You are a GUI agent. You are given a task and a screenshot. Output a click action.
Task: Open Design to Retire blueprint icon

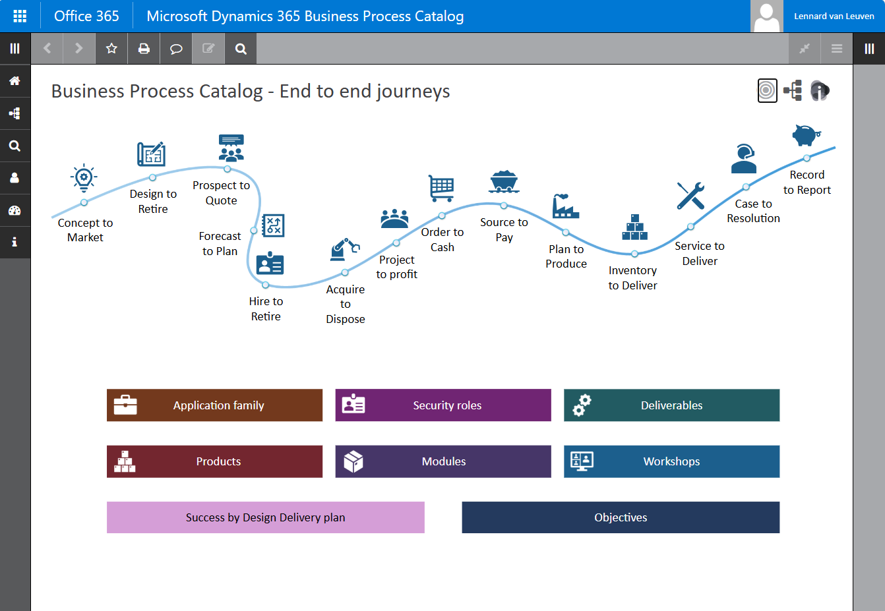click(151, 154)
